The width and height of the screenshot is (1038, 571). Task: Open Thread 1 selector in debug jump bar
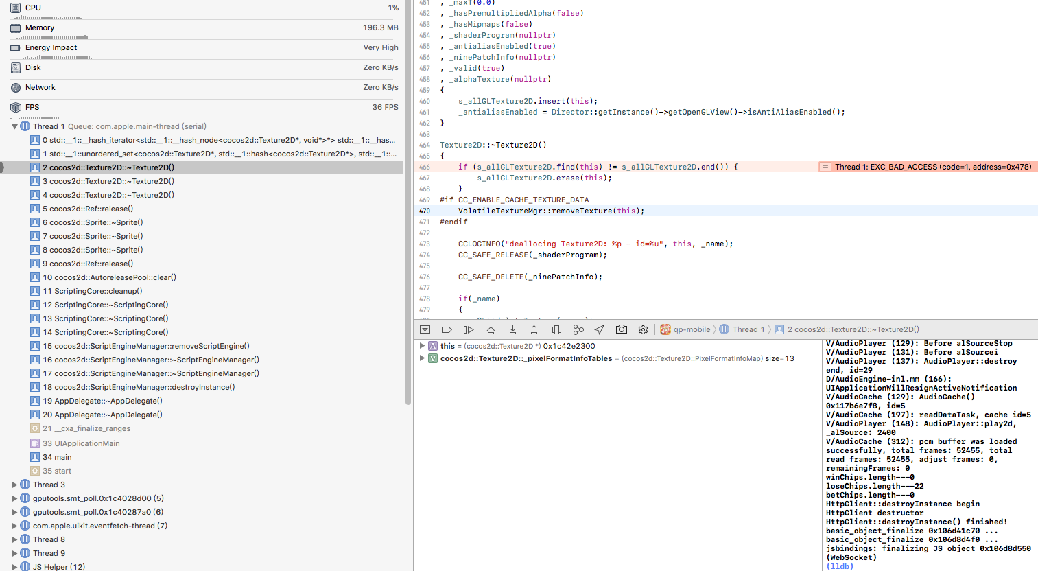point(742,329)
